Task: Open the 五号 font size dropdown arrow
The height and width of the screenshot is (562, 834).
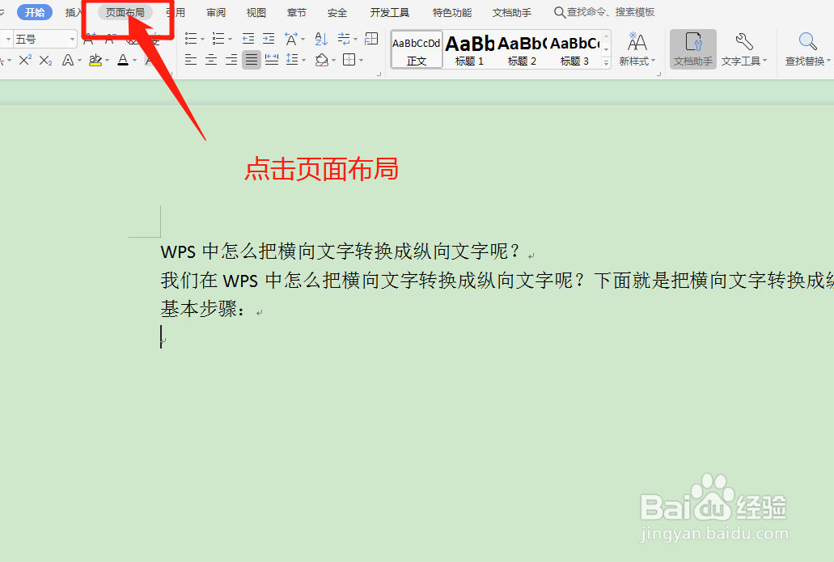Action: coord(72,40)
